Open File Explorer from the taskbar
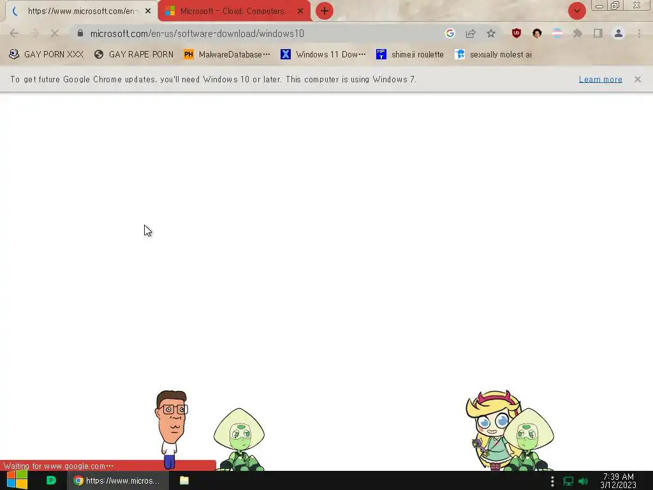 [184, 480]
